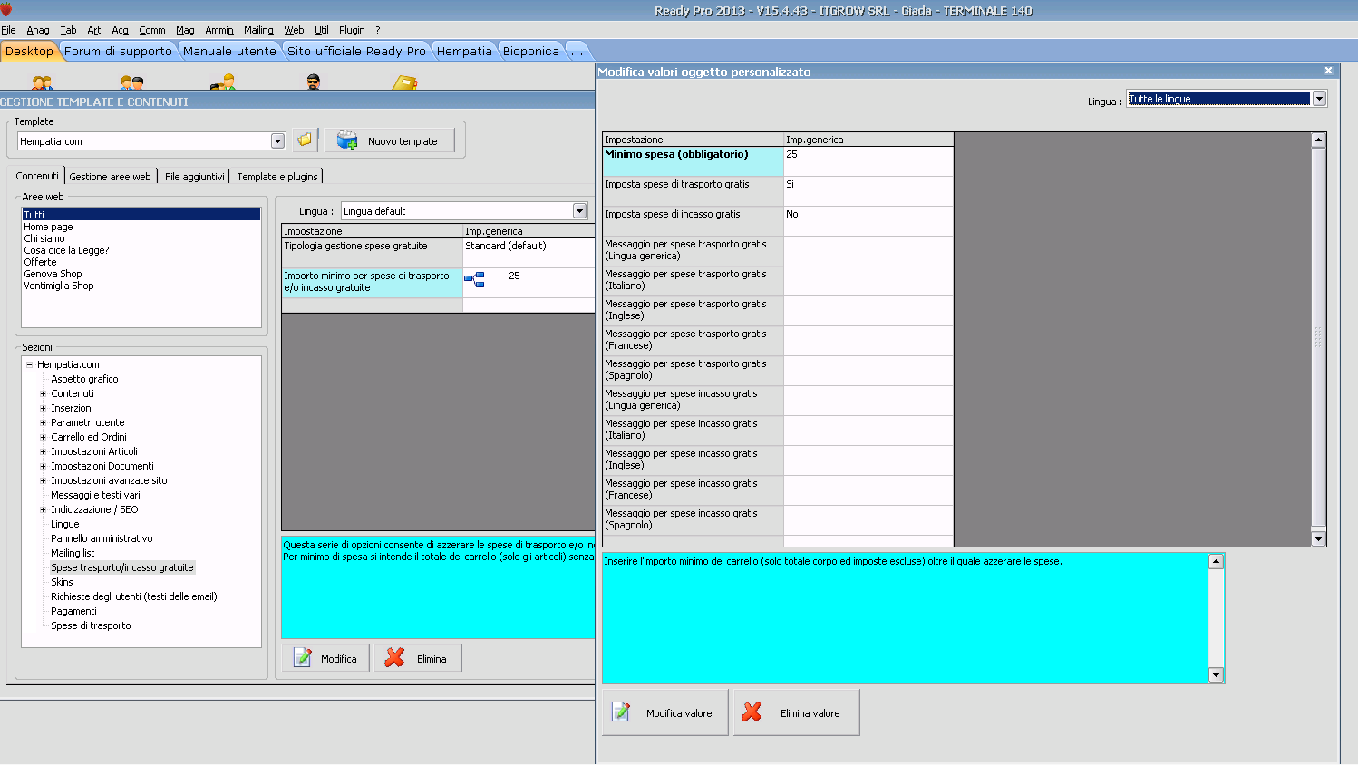Select Richieste degli utenti (testi delle email)
Image resolution: width=1358 pixels, height=765 pixels.
(134, 597)
